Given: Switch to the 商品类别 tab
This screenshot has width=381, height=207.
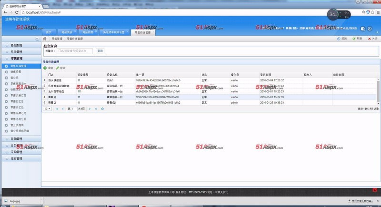Looking at the screenshot, I should click(67, 32).
